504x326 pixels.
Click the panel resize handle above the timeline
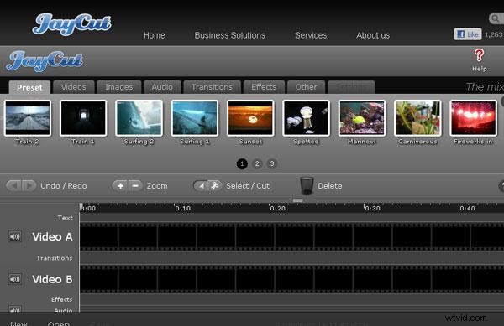[x=298, y=200]
